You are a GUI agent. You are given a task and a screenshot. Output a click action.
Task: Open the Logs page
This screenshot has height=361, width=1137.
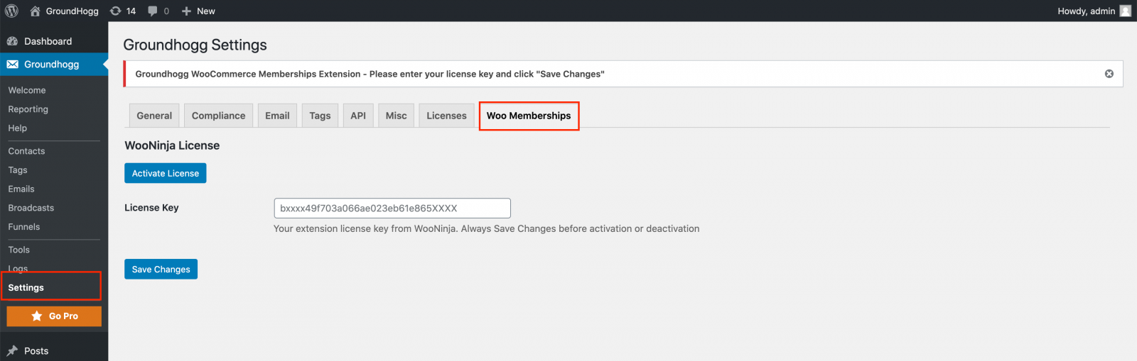pyautogui.click(x=18, y=268)
